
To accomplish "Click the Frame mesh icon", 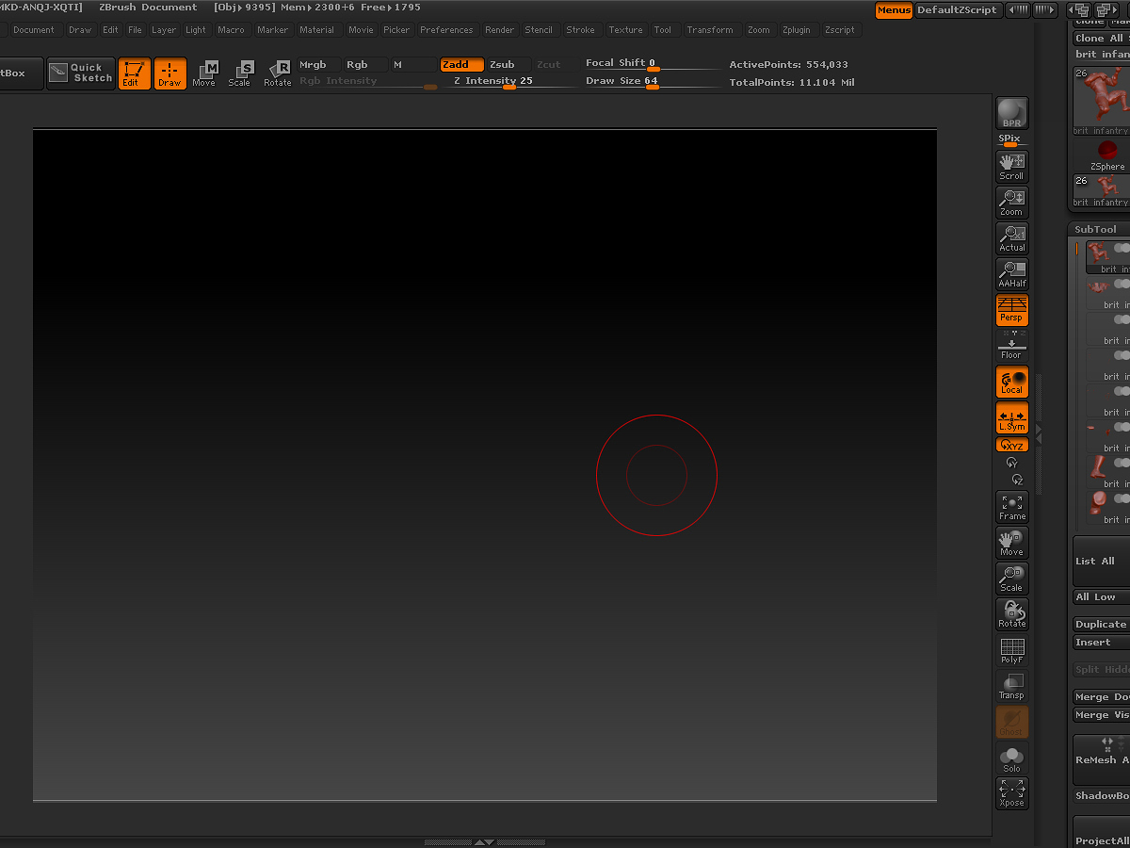I will (x=1012, y=507).
